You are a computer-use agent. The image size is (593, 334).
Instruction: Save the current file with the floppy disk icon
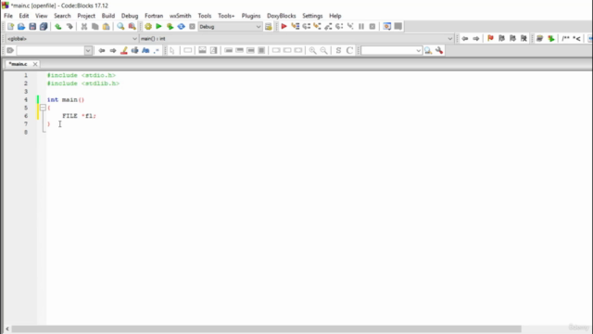point(32,27)
